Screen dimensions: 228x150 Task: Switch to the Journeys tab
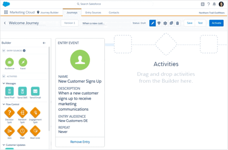pyautogui.click(x=72, y=13)
